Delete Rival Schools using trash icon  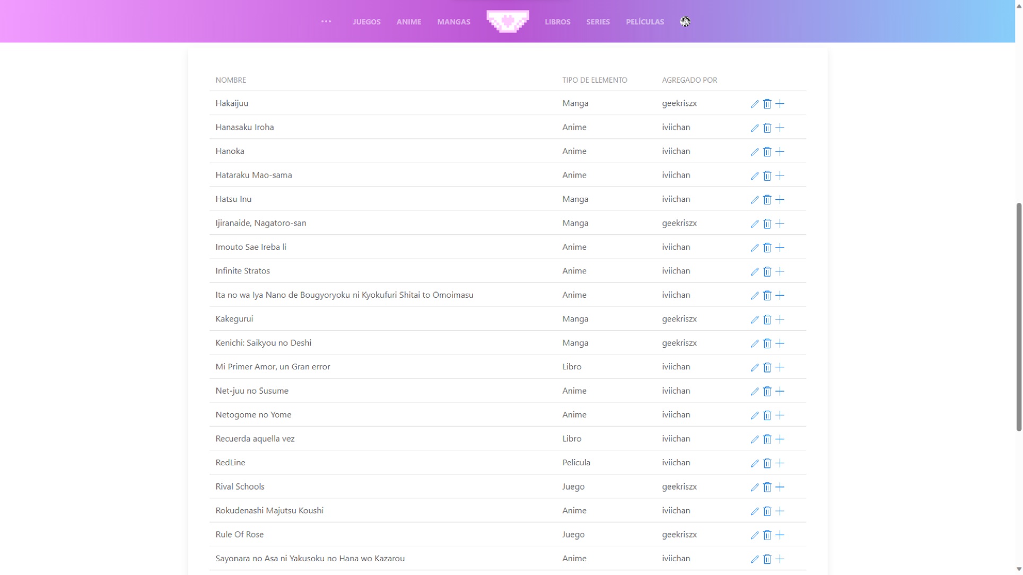click(x=767, y=487)
